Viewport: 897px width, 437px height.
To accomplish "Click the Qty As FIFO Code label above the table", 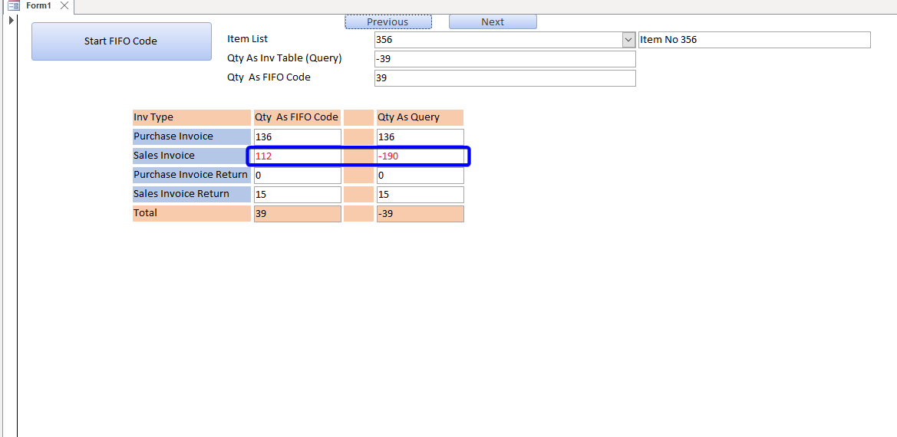I will [x=269, y=77].
